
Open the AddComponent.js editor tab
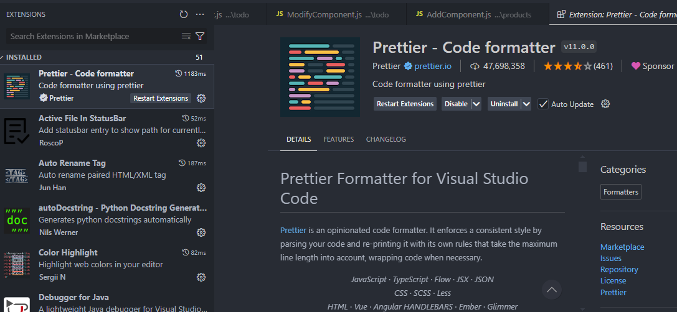click(478, 14)
